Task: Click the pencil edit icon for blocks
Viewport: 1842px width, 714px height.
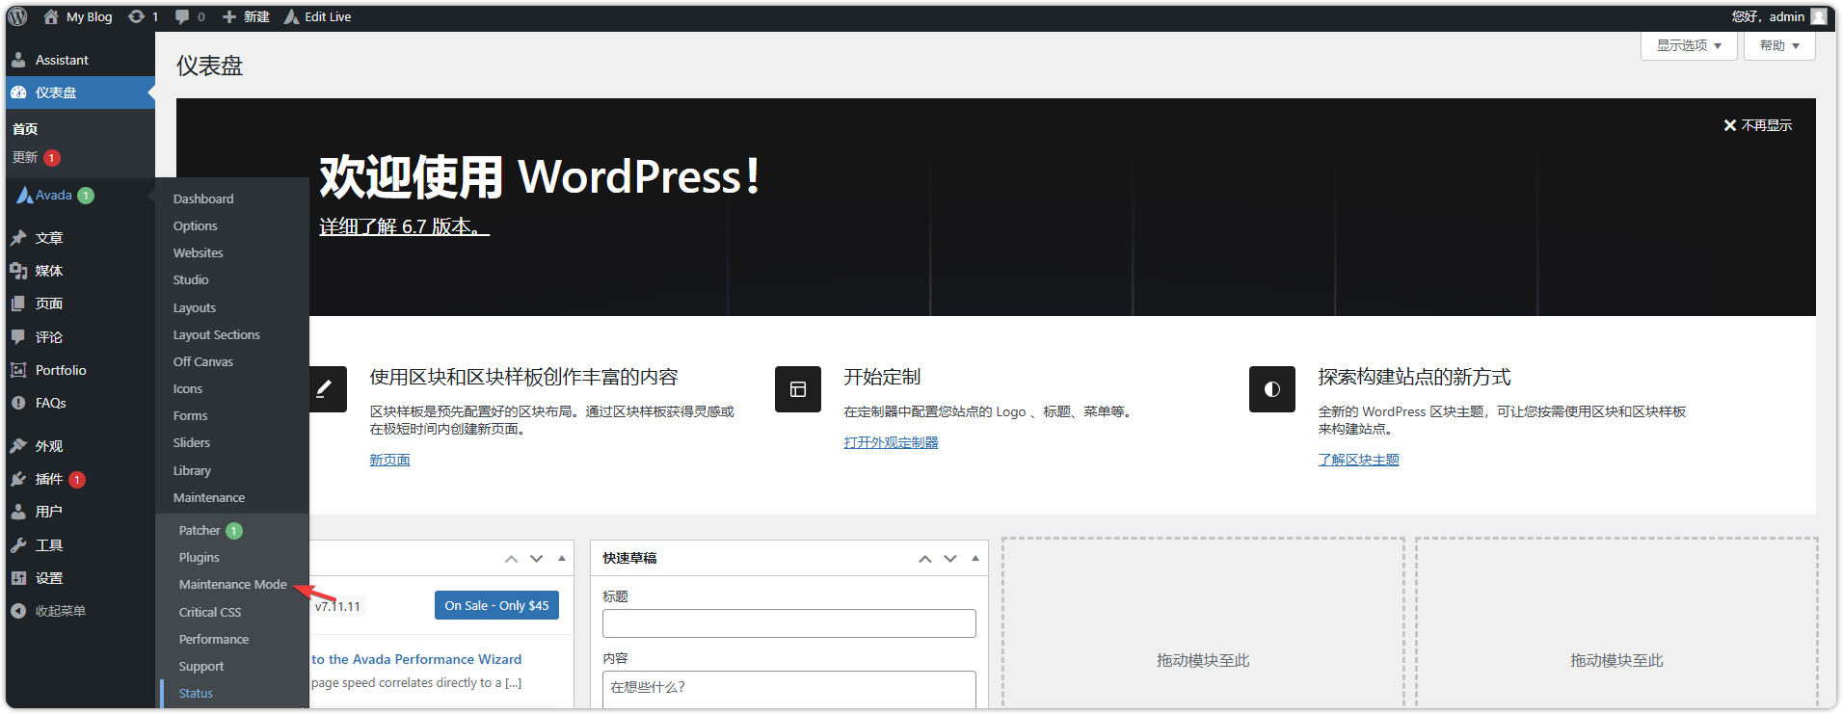Action: pos(326,389)
